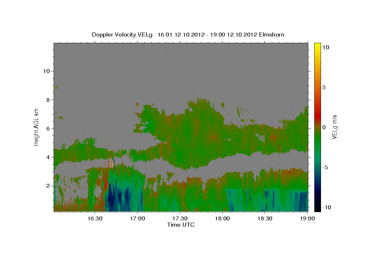Click the colorbar value label 10
The height and width of the screenshot is (254, 381).
tap(325, 47)
